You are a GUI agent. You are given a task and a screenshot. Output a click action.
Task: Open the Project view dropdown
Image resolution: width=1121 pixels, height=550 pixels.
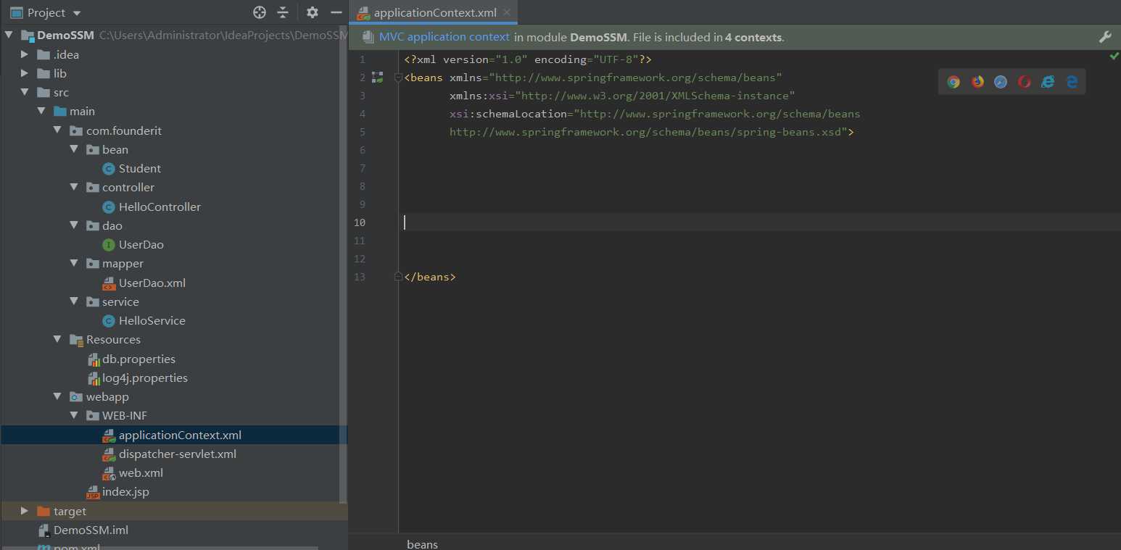[x=77, y=13]
